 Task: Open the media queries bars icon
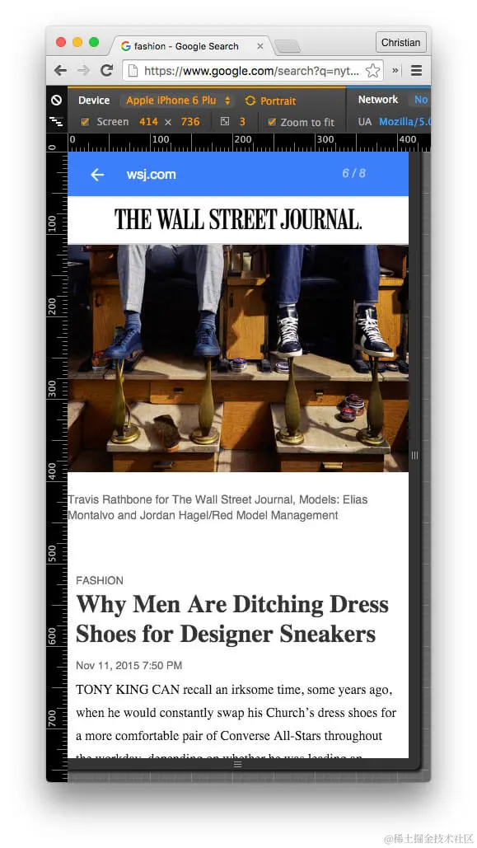pyautogui.click(x=56, y=122)
